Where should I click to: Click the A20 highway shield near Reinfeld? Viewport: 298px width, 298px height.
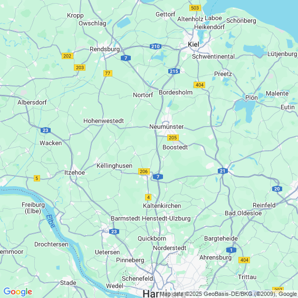(277, 189)
